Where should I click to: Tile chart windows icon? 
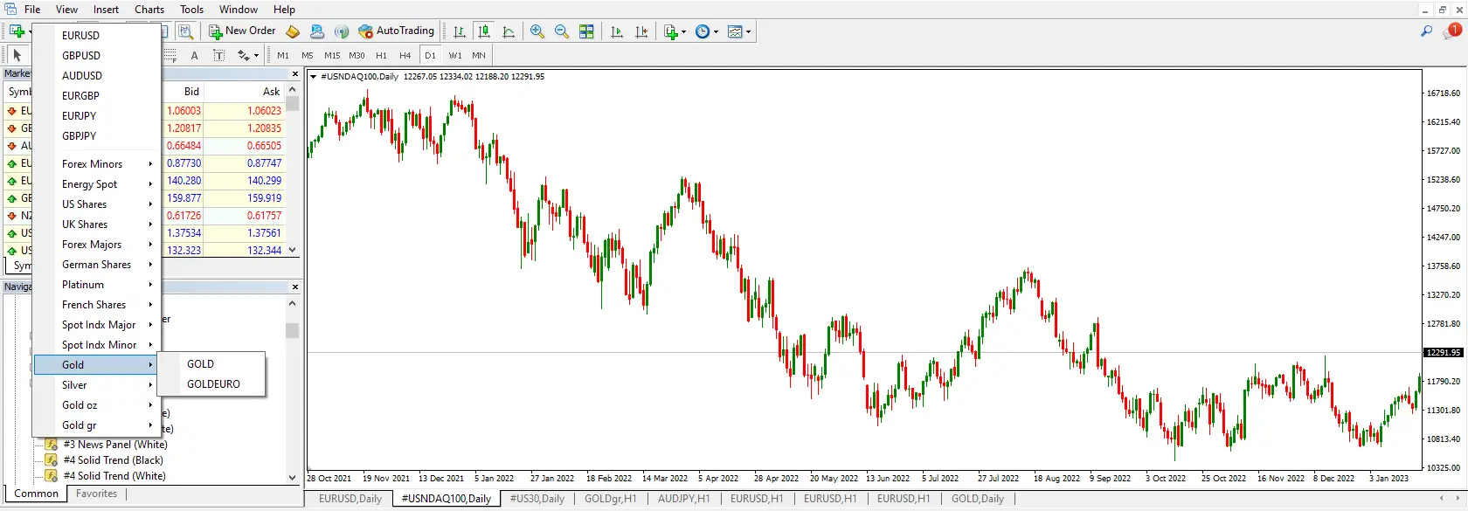coord(586,31)
